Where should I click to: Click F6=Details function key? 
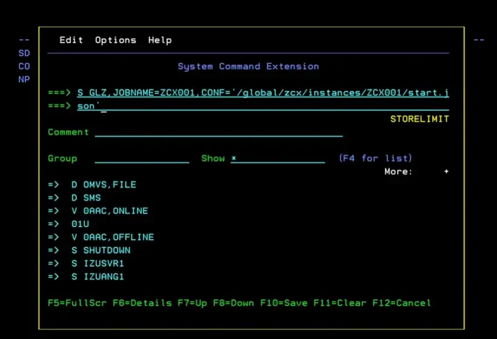pyautogui.click(x=142, y=303)
